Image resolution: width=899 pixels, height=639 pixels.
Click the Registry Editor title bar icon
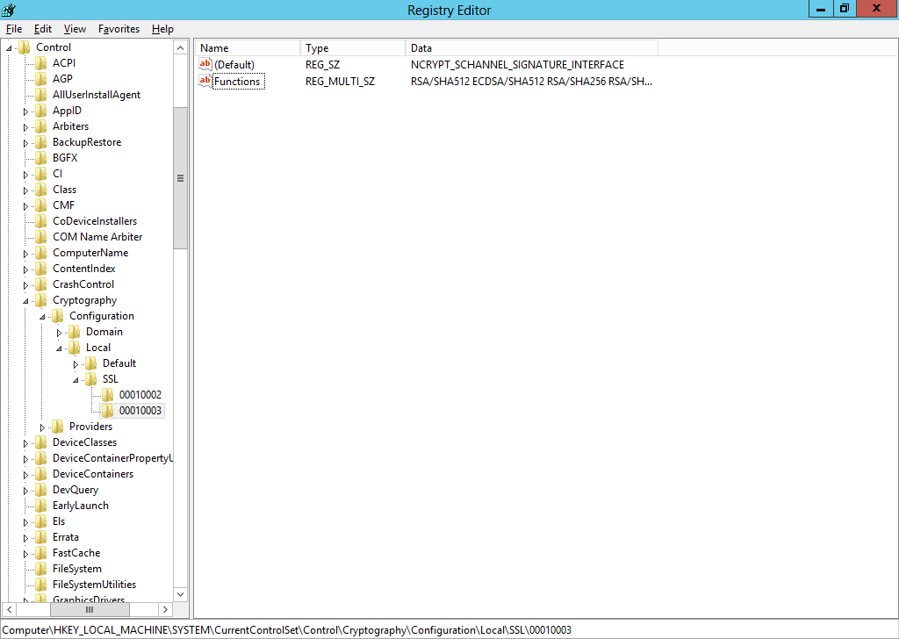click(x=9, y=10)
